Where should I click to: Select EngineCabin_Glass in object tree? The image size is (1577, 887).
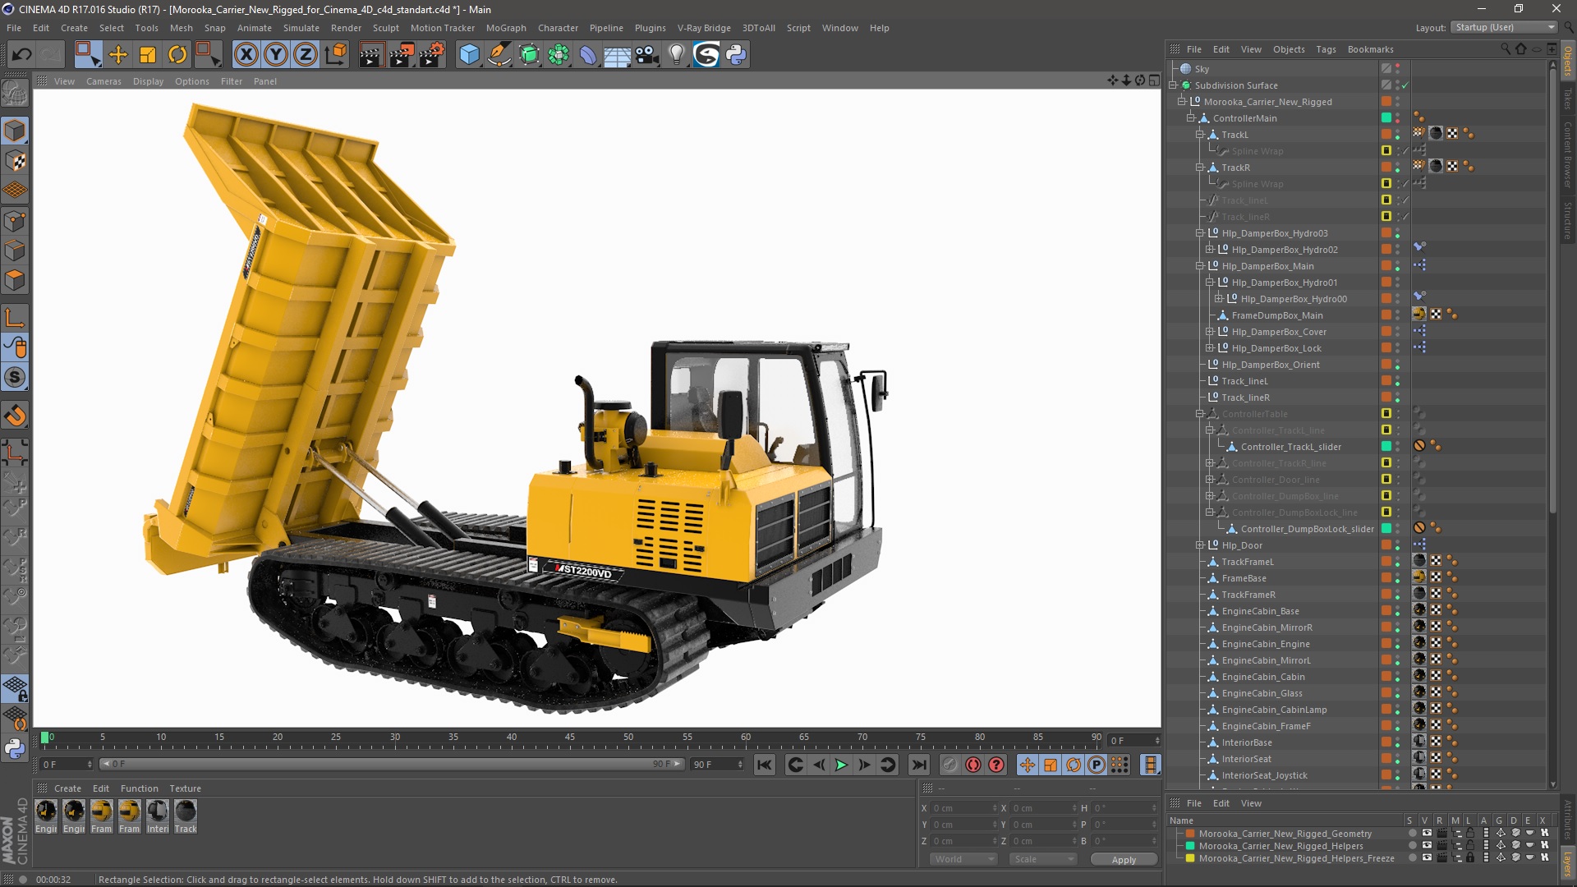[x=1262, y=693]
